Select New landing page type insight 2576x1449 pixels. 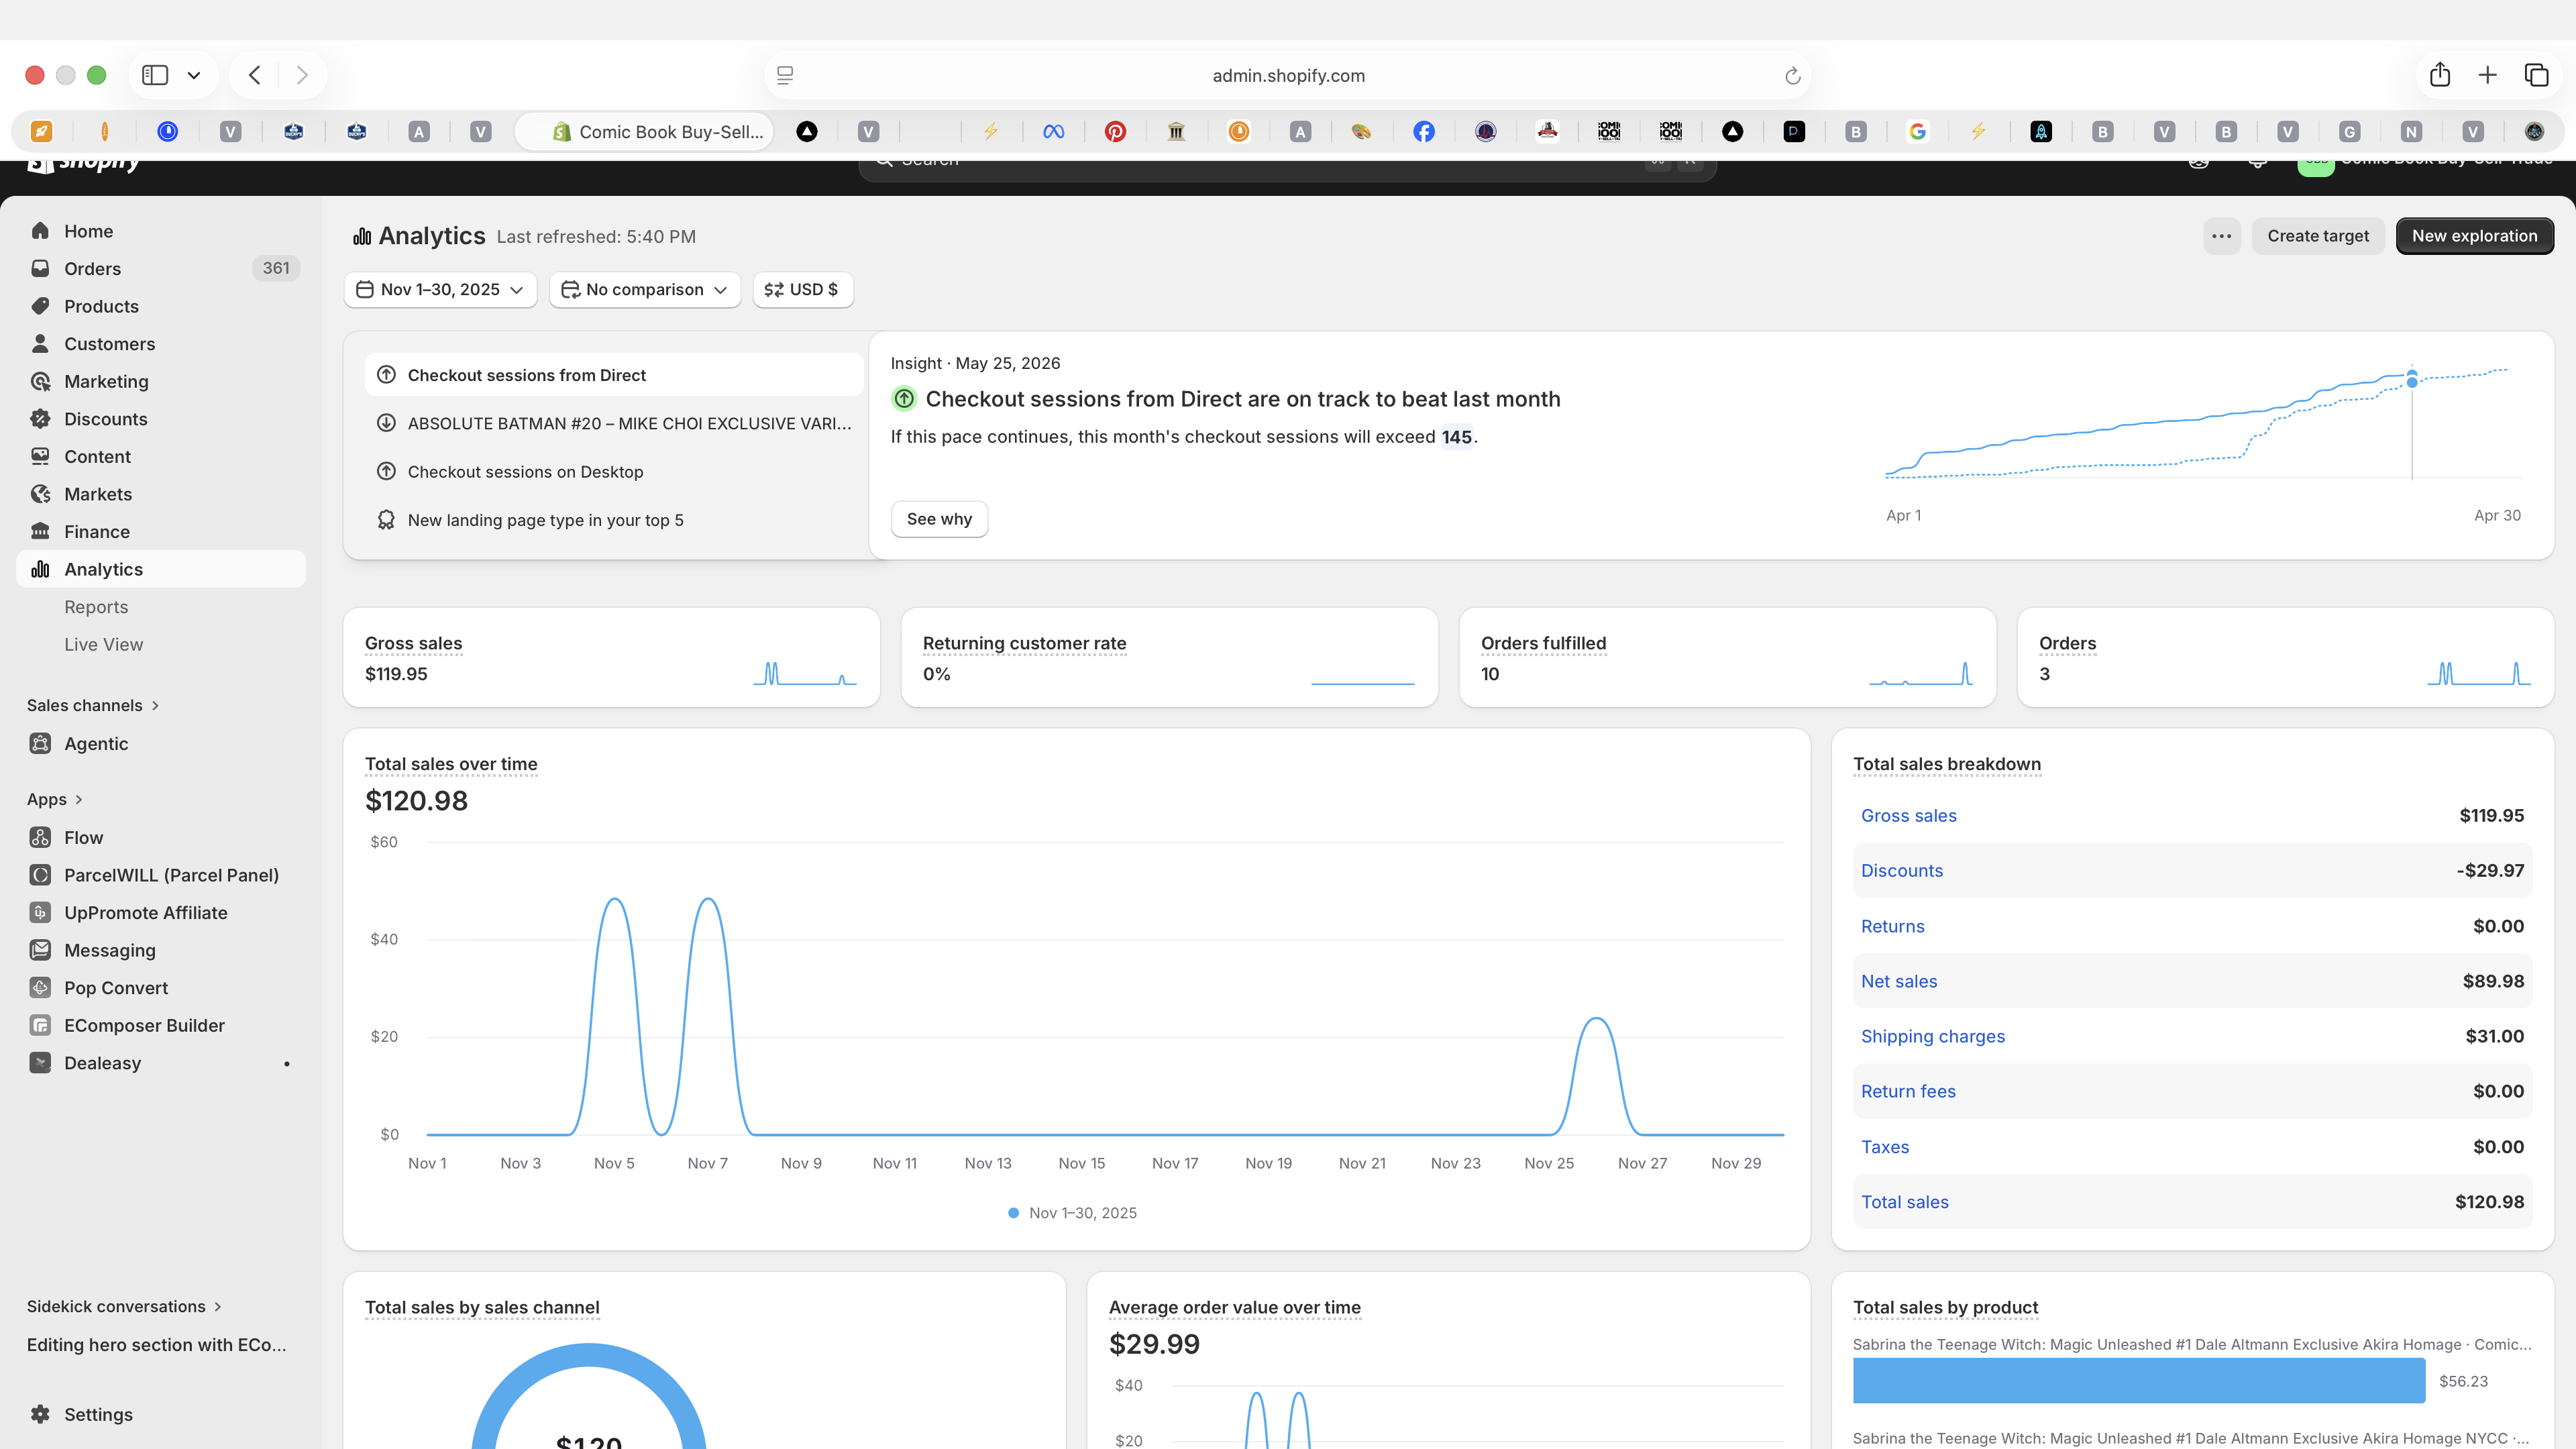tap(613, 520)
